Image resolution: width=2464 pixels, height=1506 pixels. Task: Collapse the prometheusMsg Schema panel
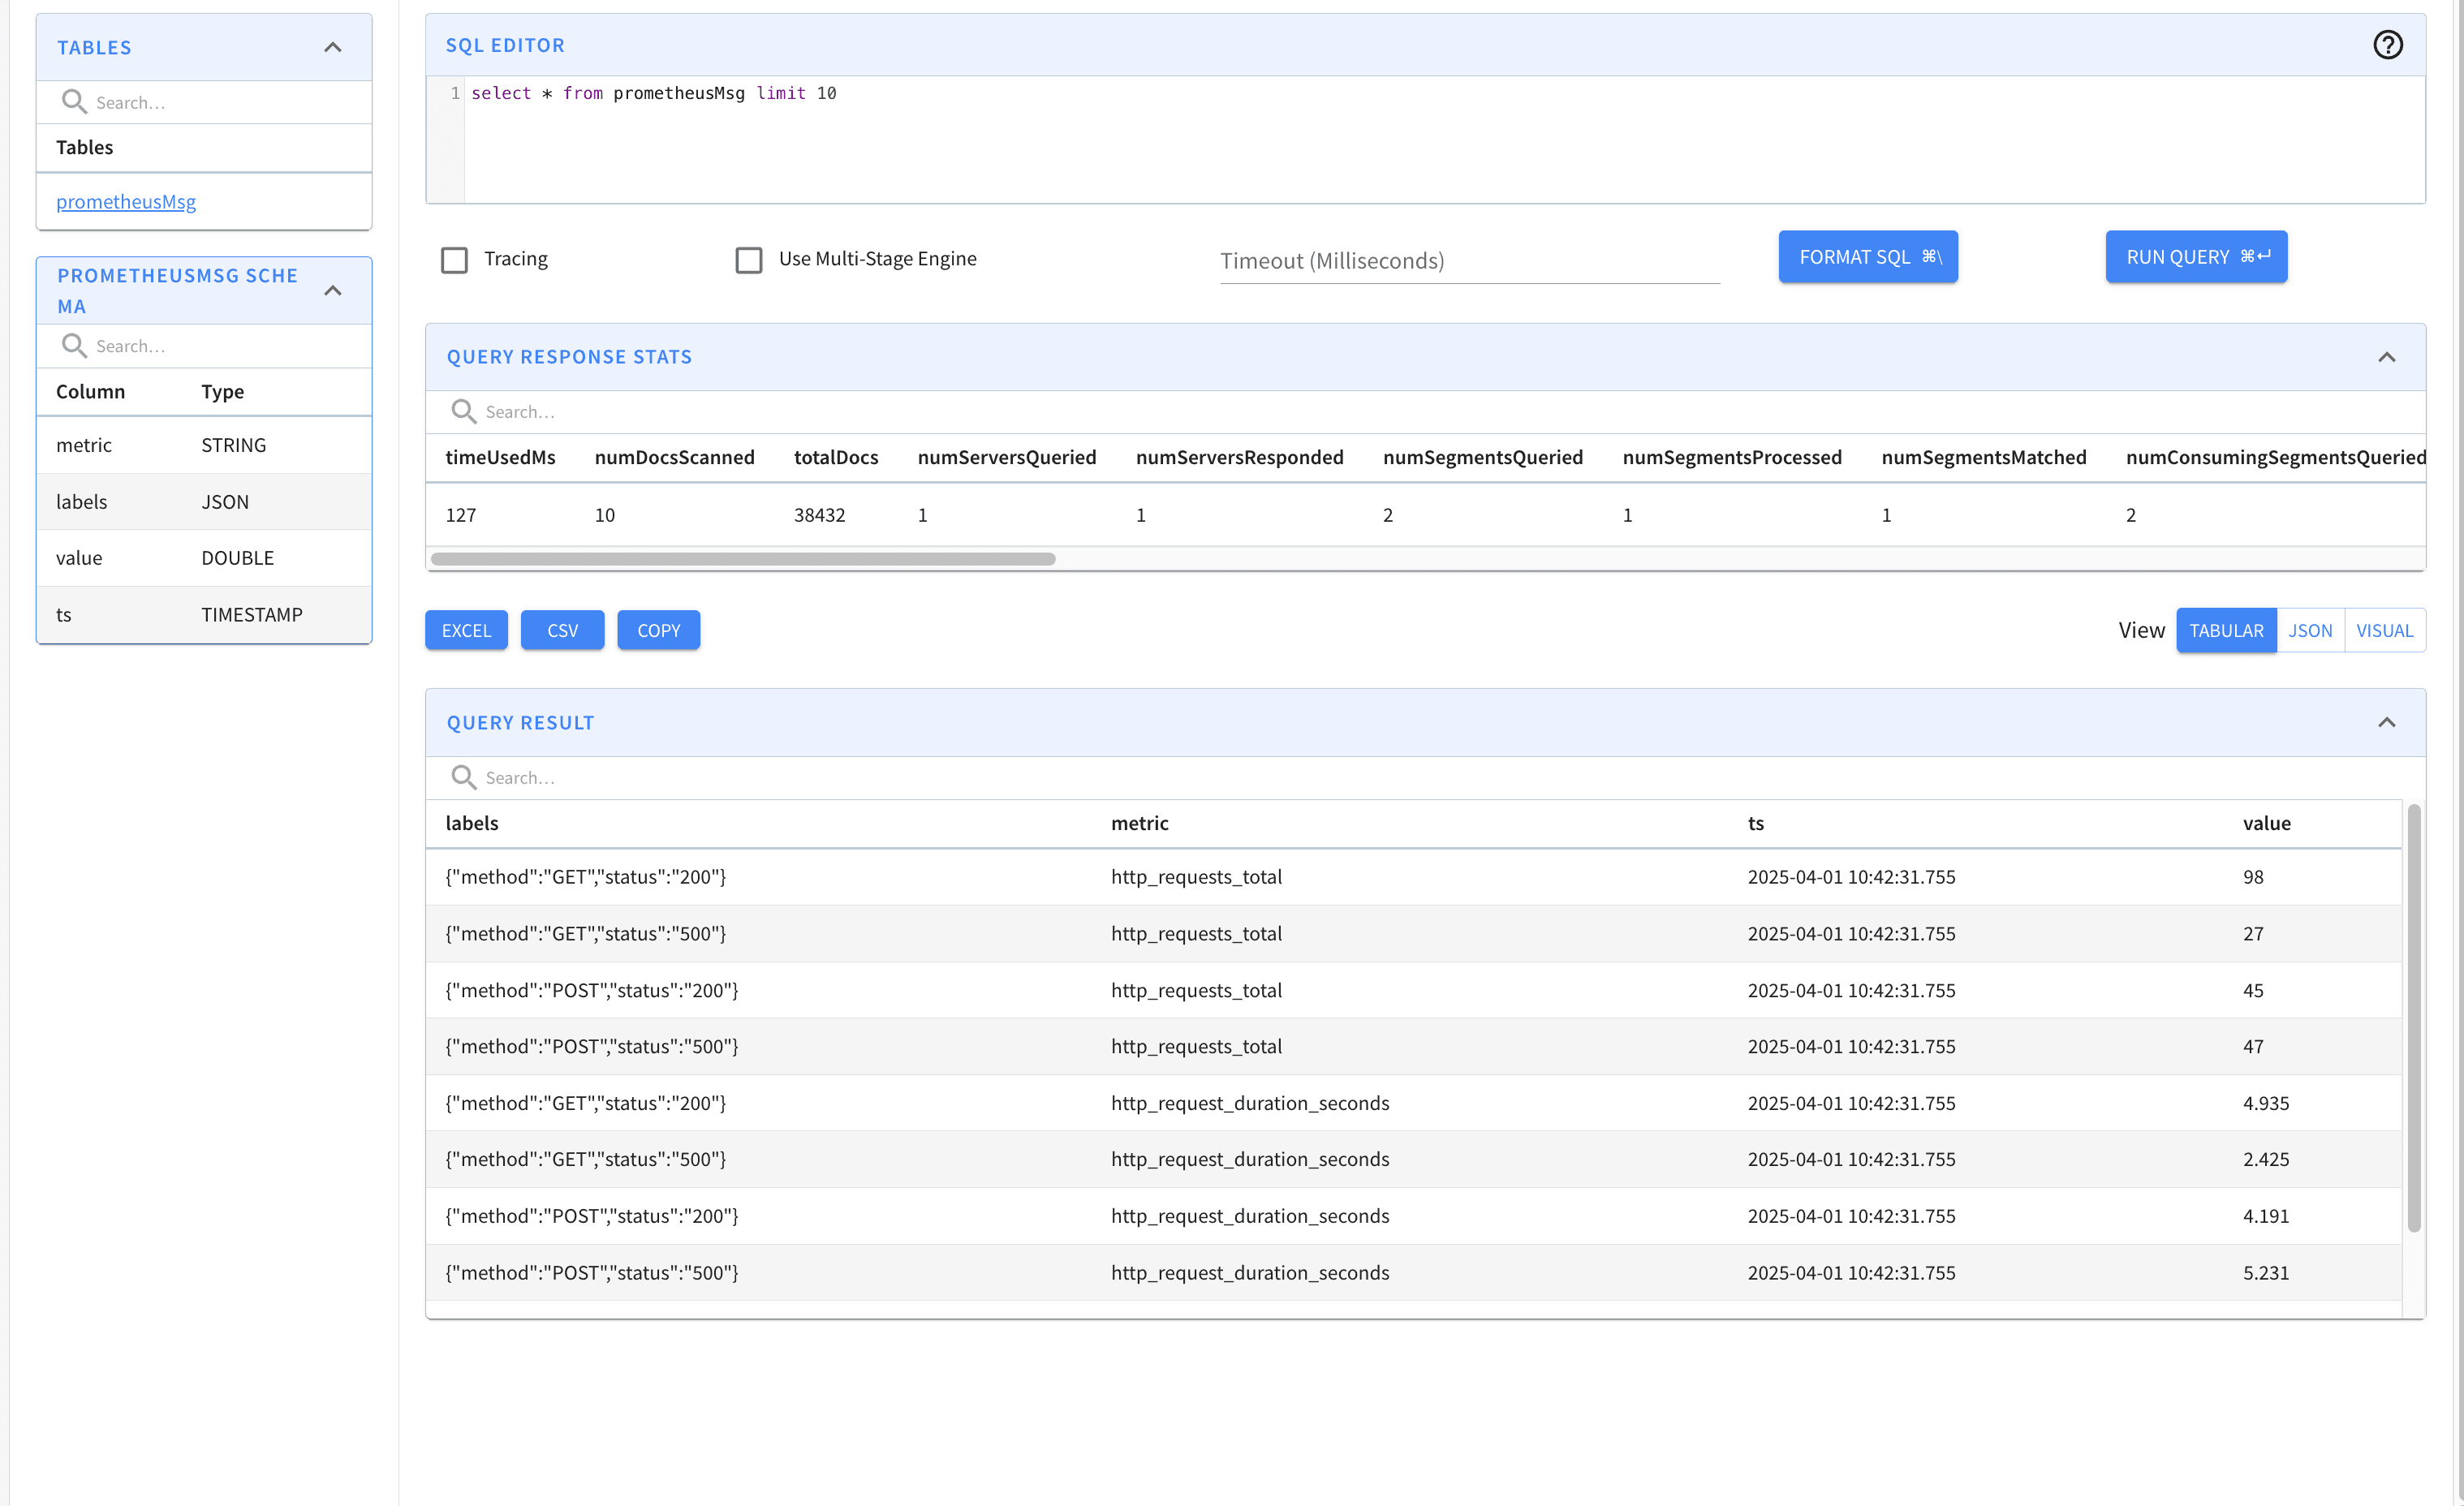point(333,291)
